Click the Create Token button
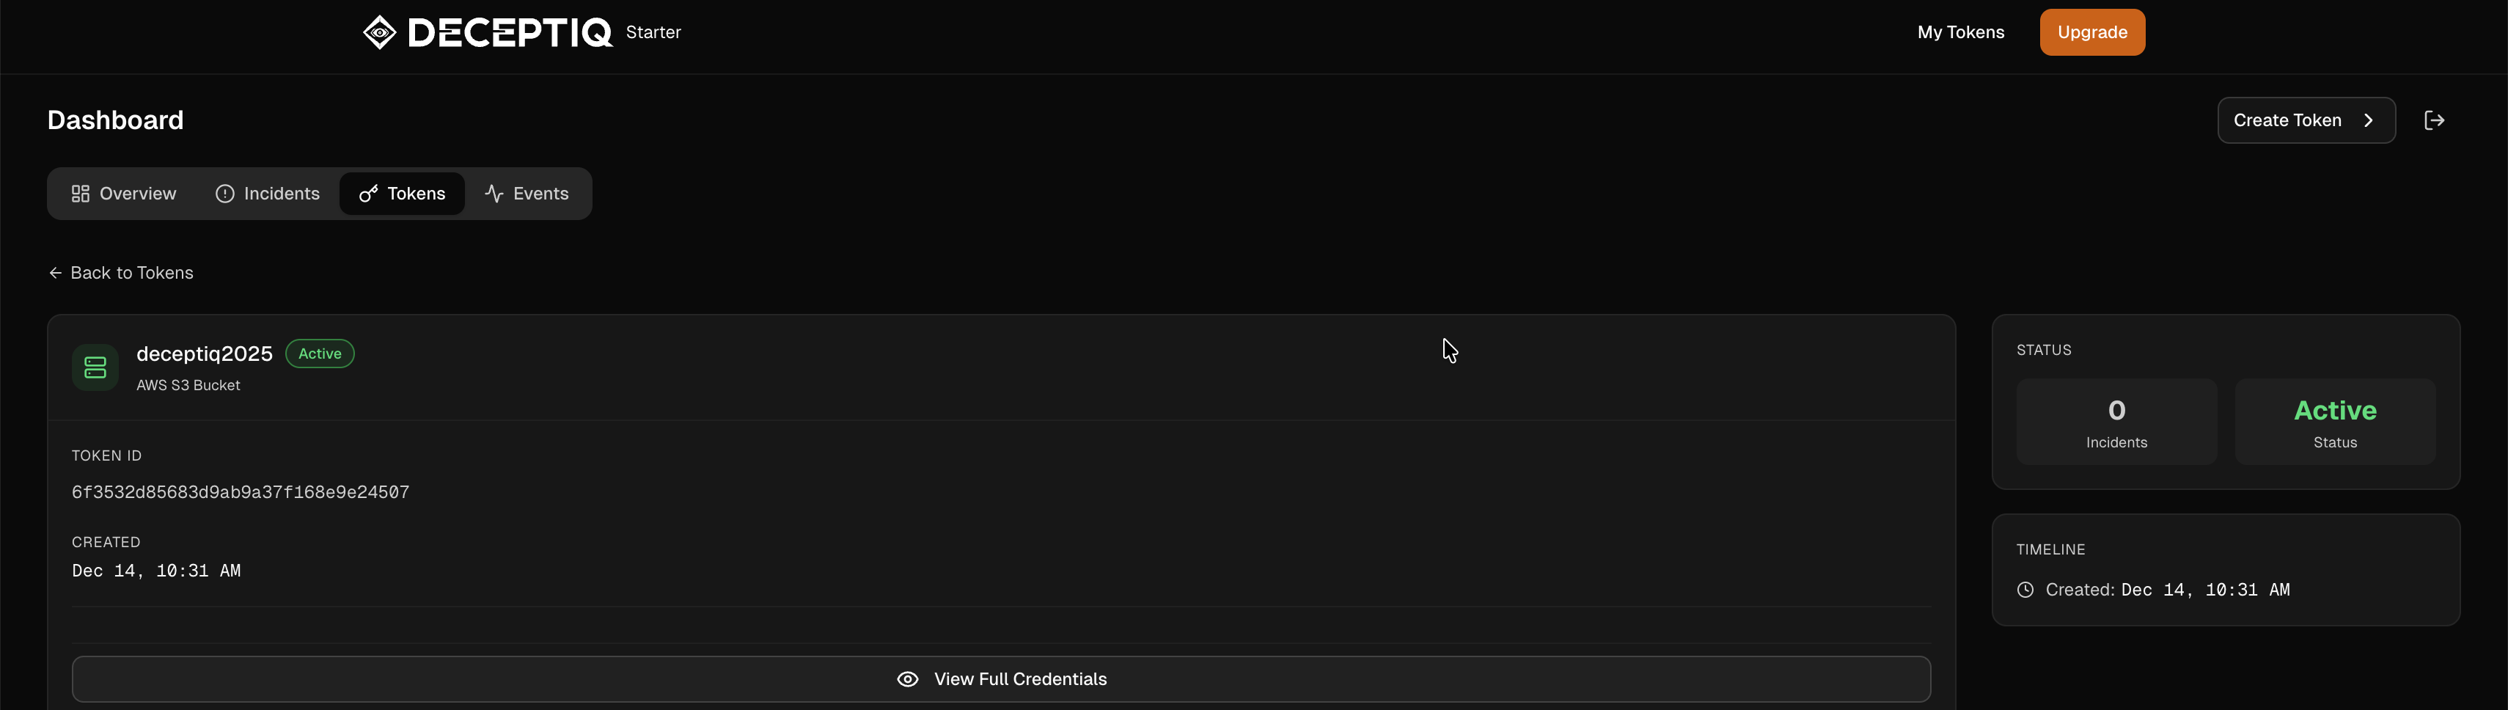This screenshot has height=710, width=2508. [x=2287, y=120]
